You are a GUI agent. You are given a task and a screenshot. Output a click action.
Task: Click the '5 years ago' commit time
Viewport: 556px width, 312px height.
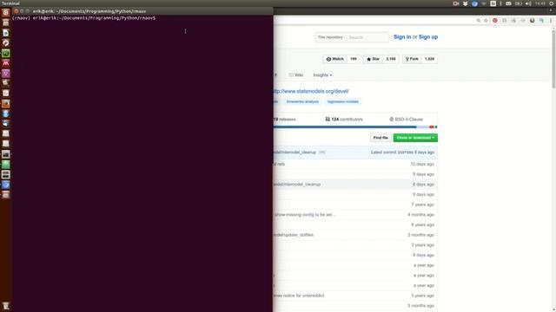(x=423, y=296)
